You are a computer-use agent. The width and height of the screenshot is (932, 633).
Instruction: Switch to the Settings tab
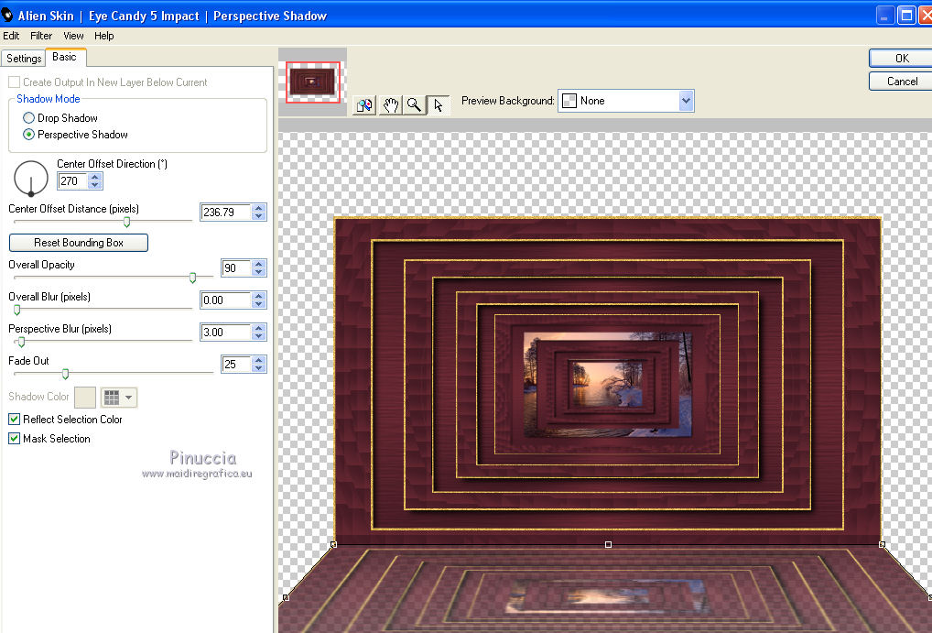click(24, 59)
